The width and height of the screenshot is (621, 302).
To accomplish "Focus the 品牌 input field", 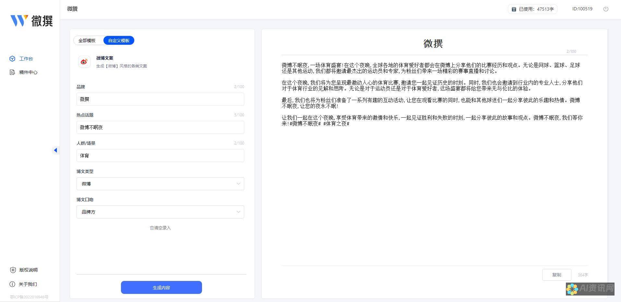I will point(160,99).
